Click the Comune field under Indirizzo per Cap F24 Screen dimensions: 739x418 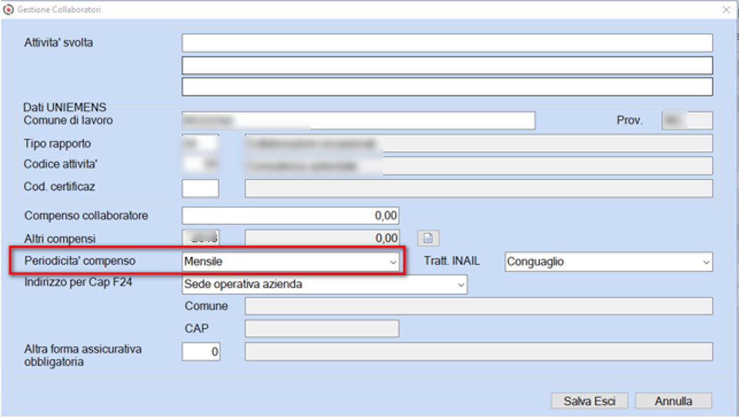pos(479,307)
